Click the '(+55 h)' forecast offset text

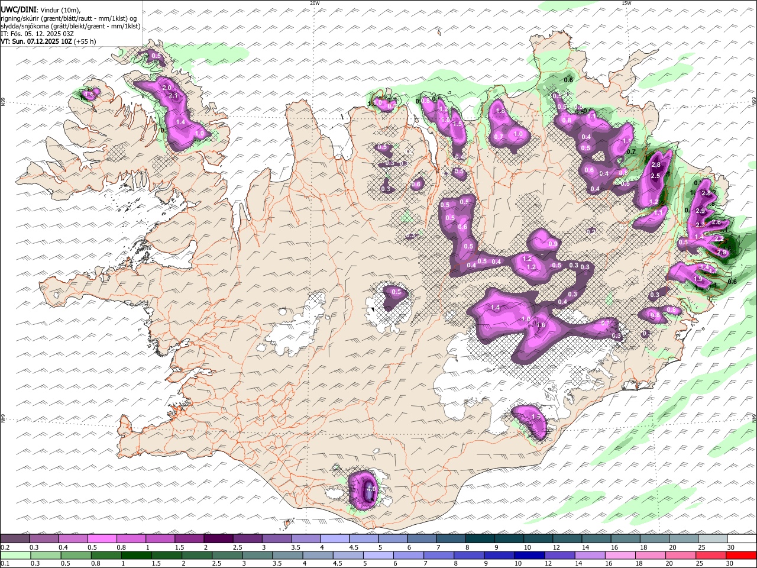pos(85,41)
